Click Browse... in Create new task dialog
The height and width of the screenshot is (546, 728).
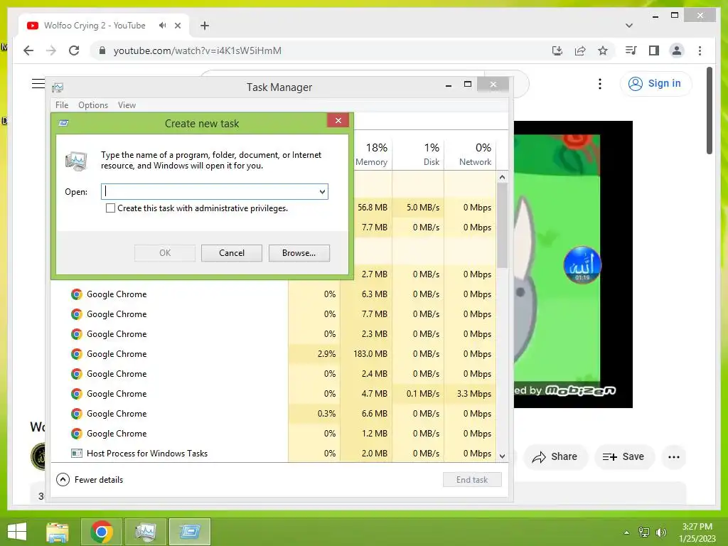(x=299, y=253)
